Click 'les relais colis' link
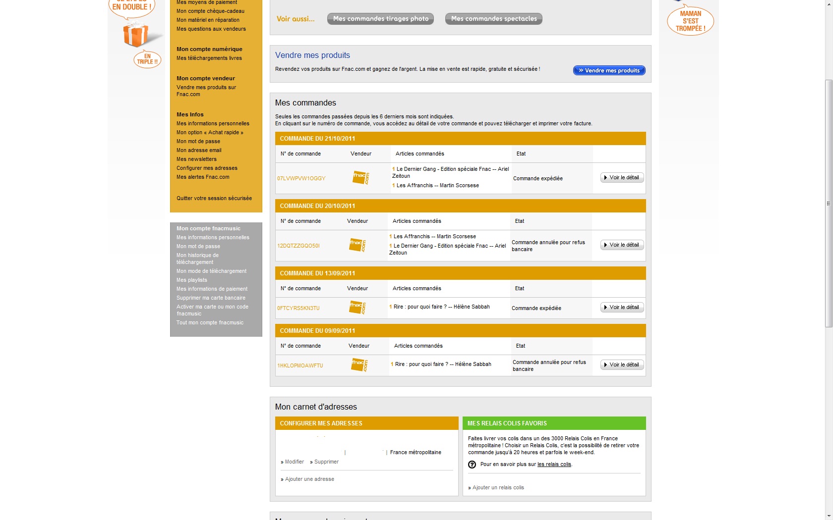This screenshot has width=833, height=520. [554, 464]
